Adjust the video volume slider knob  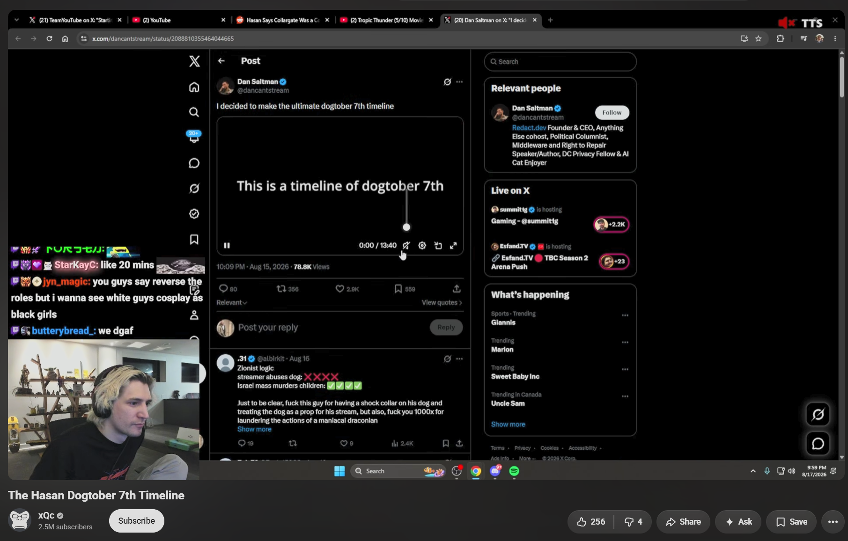406,227
